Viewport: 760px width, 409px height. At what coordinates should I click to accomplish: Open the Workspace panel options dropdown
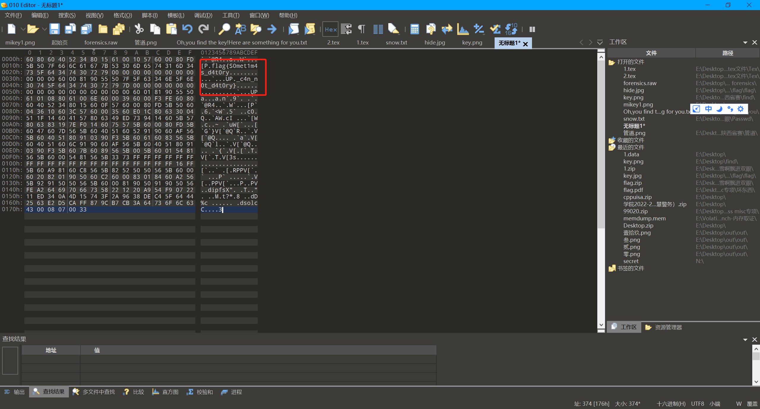[745, 42]
